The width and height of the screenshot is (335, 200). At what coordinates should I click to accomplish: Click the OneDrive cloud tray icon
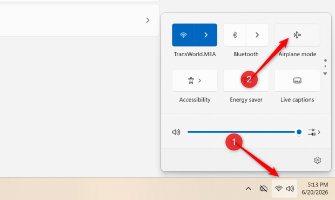264,189
